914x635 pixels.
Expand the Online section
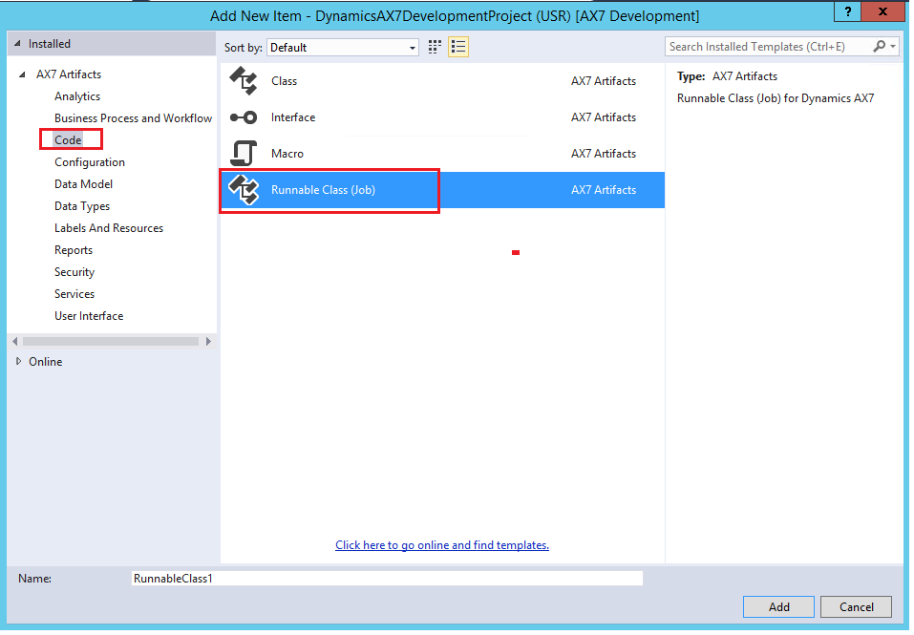(x=18, y=362)
